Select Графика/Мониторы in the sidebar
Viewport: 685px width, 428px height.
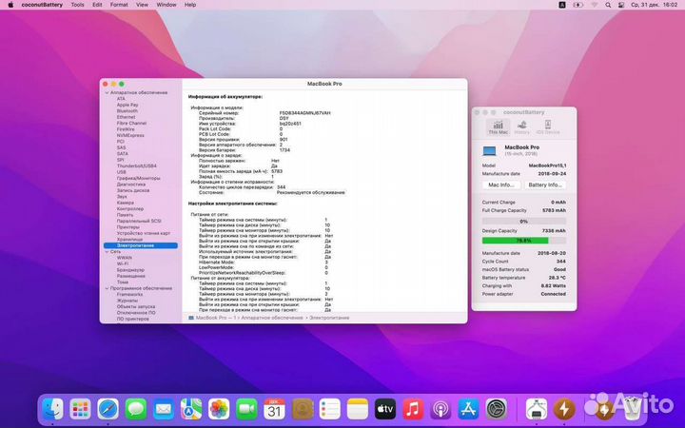[139, 179]
